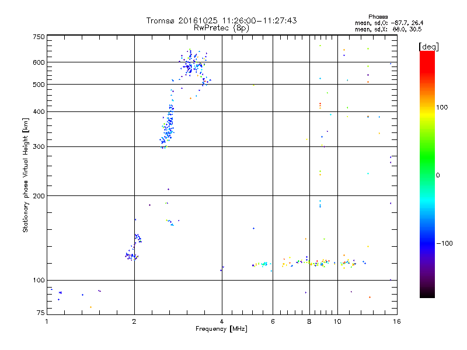Click the y-axis tick label '750'

pos(39,37)
